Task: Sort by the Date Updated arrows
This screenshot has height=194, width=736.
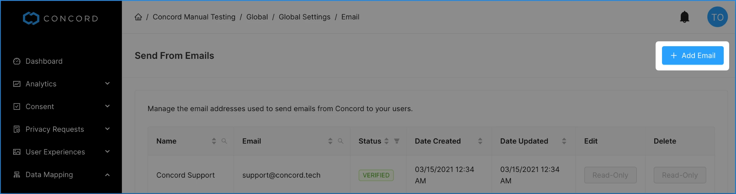Action: click(564, 141)
